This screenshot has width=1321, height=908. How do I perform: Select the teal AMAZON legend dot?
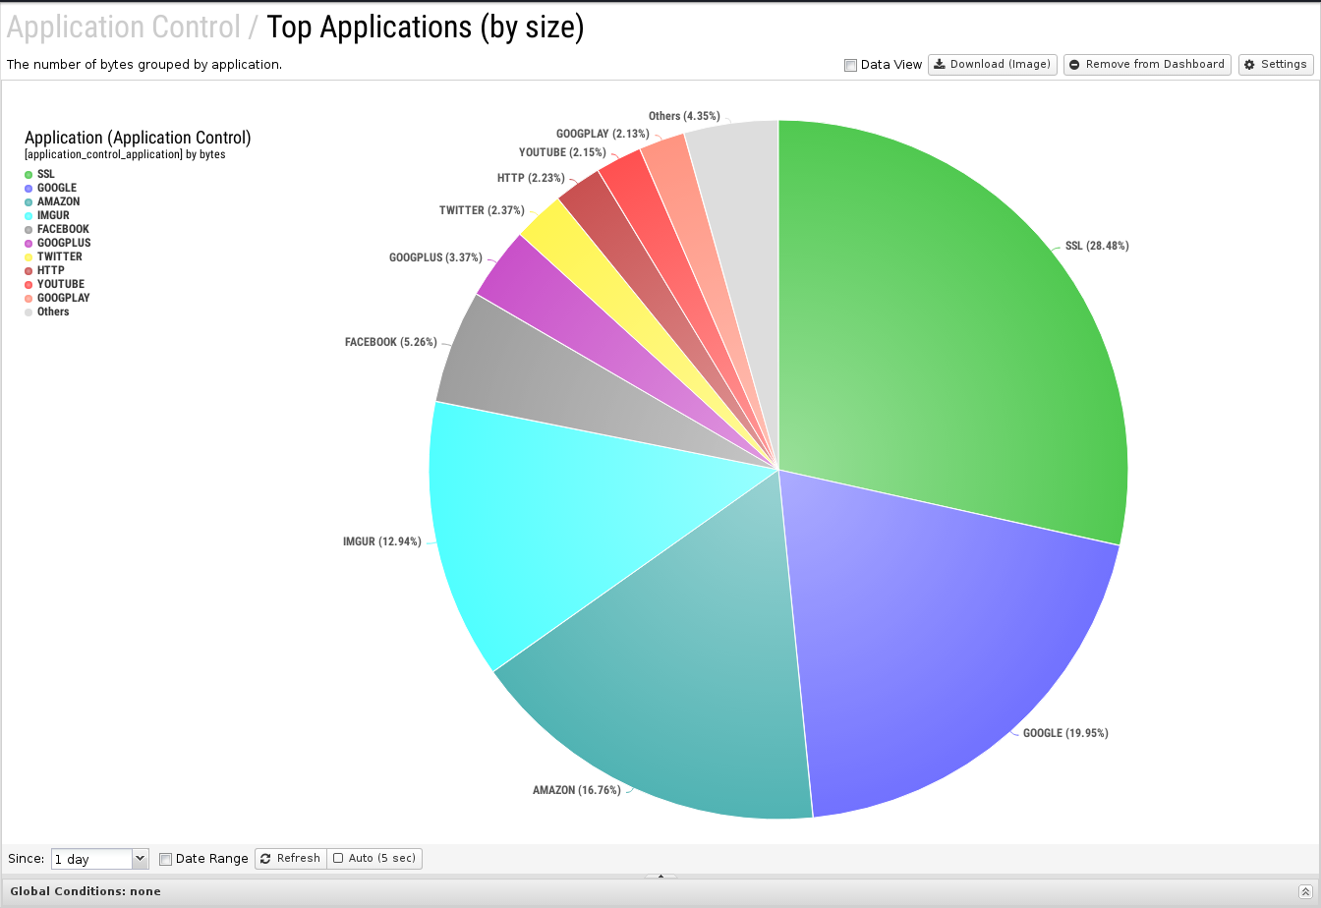click(29, 201)
